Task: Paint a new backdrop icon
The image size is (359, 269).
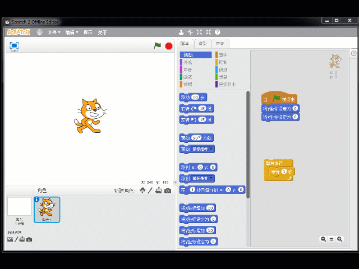Action: point(16,239)
